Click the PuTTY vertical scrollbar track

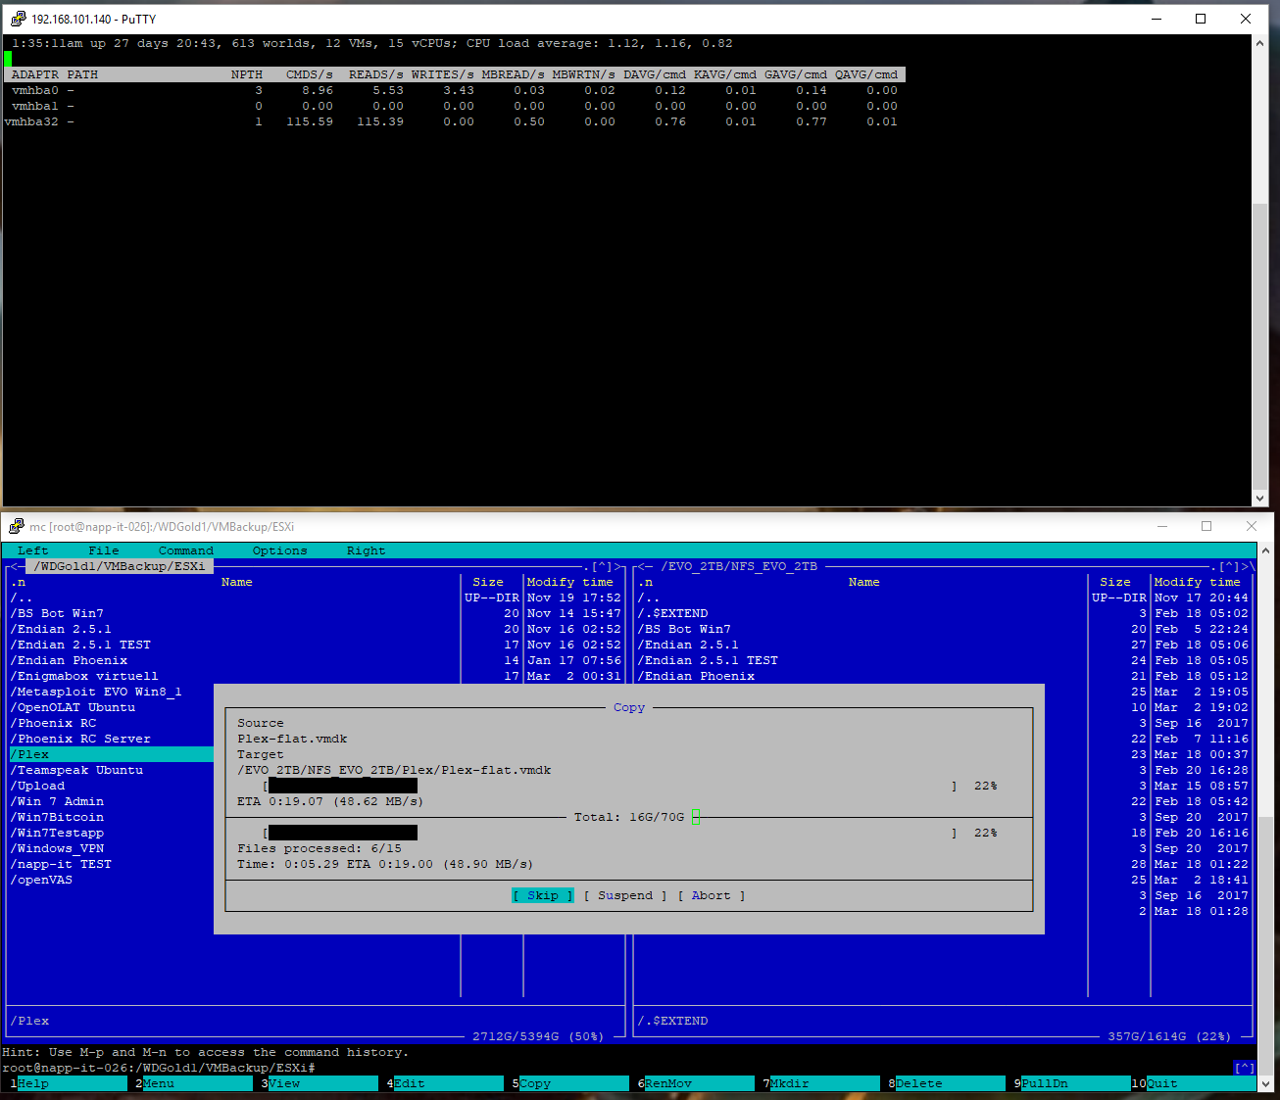coord(1260,343)
